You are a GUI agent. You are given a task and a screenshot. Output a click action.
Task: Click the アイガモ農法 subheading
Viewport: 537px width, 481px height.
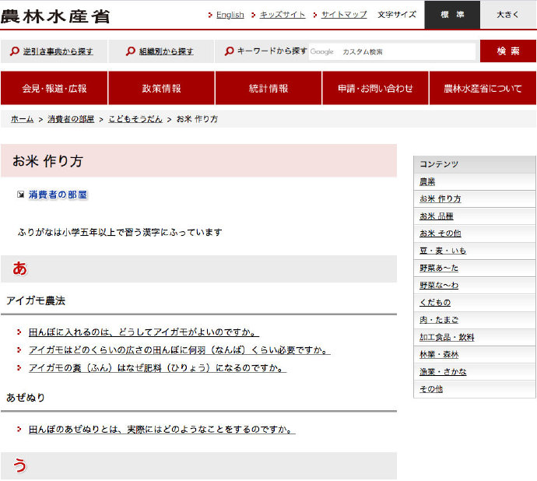click(36, 300)
